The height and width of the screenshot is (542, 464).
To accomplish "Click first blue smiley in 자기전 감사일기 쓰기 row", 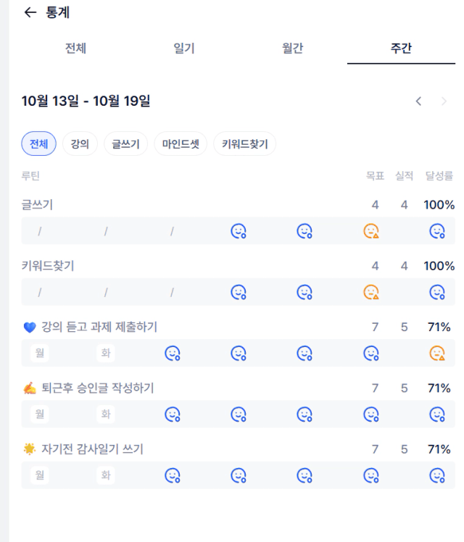I will [x=173, y=475].
